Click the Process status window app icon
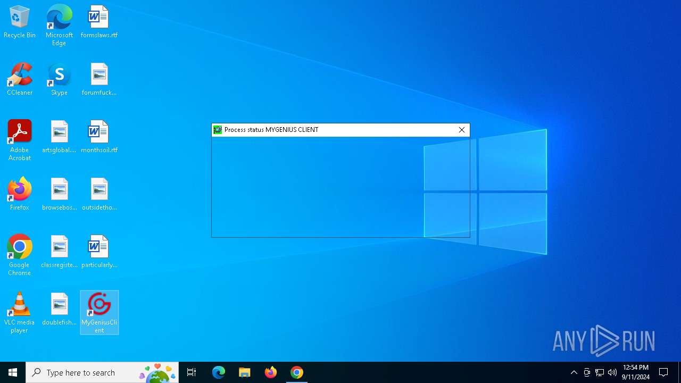The image size is (681, 383). click(x=218, y=130)
